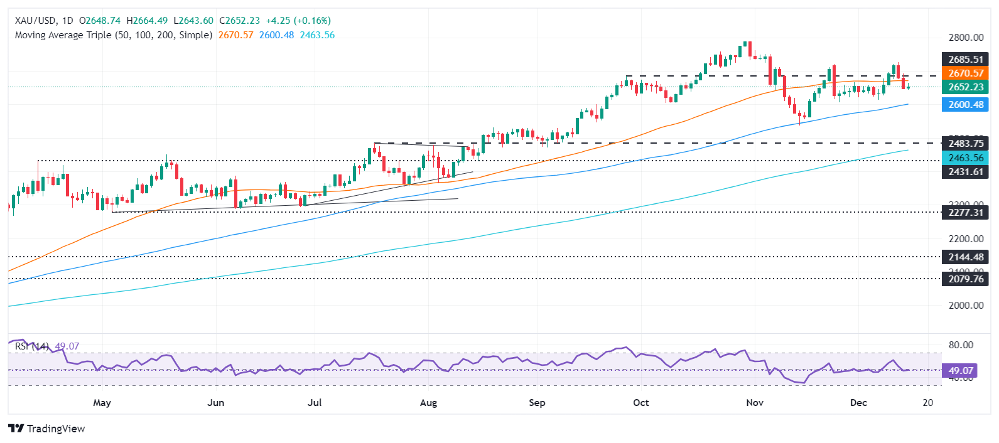Screen dimensions: 999x443
Task: Click the 2483.75 price level label
Action: pyautogui.click(x=965, y=144)
